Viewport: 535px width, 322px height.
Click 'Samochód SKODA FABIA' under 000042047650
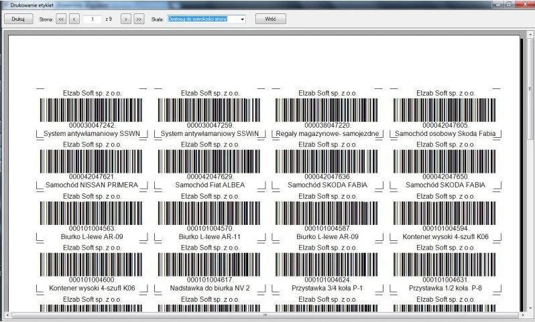[445, 185]
